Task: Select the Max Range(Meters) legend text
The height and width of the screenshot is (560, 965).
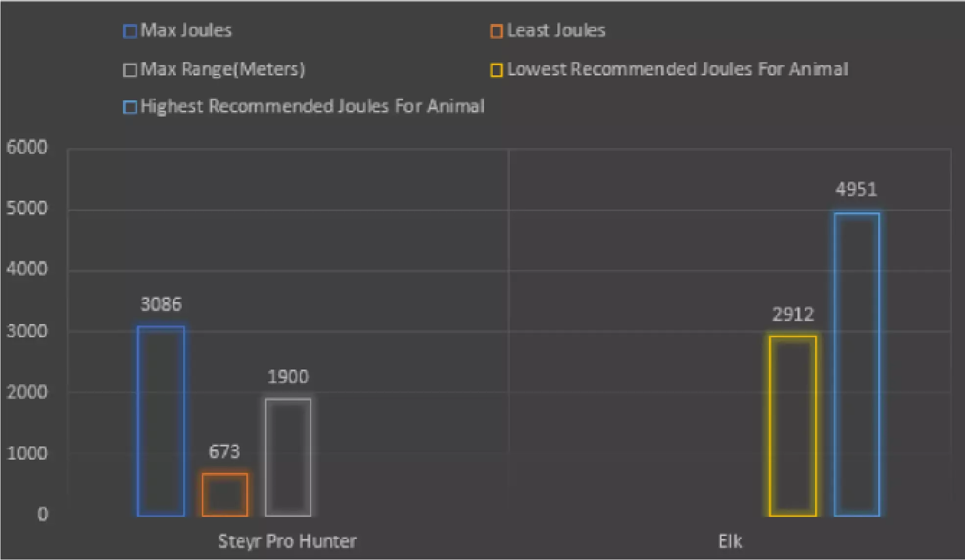Action: (x=223, y=70)
